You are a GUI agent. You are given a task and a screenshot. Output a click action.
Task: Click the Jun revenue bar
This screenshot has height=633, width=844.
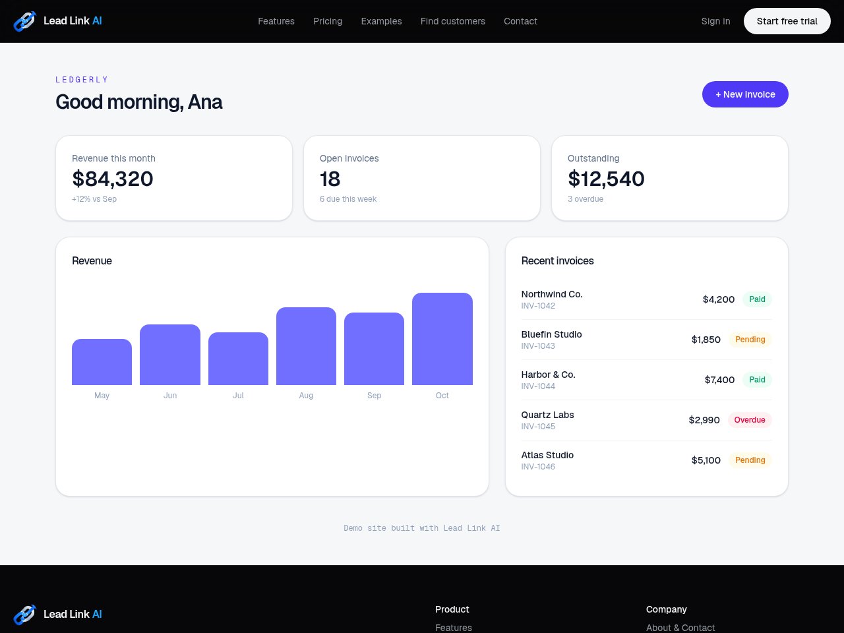[x=170, y=355]
